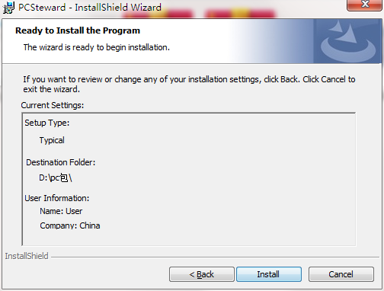
Task: Click the PCSteward installer icon in title bar
Action: click(x=8, y=8)
